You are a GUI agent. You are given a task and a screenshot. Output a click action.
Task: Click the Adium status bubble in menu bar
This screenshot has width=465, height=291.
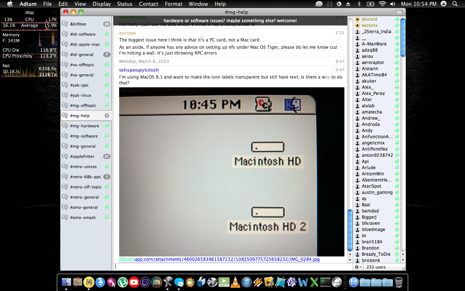click(319, 4)
